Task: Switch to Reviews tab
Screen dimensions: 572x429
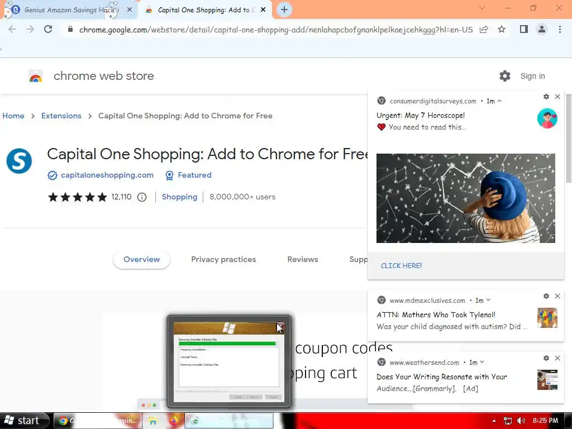Action: 303,259
